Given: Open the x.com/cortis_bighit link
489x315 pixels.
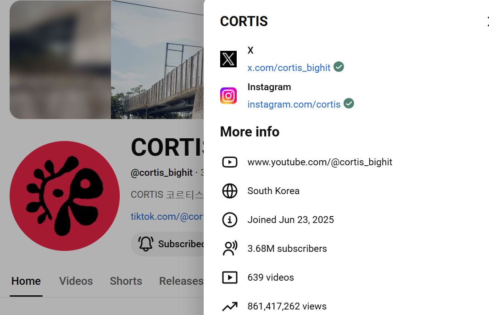Looking at the screenshot, I should (289, 68).
